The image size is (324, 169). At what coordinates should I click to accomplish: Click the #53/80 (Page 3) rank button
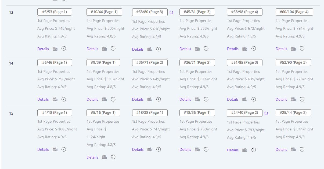pyautogui.click(x=150, y=12)
